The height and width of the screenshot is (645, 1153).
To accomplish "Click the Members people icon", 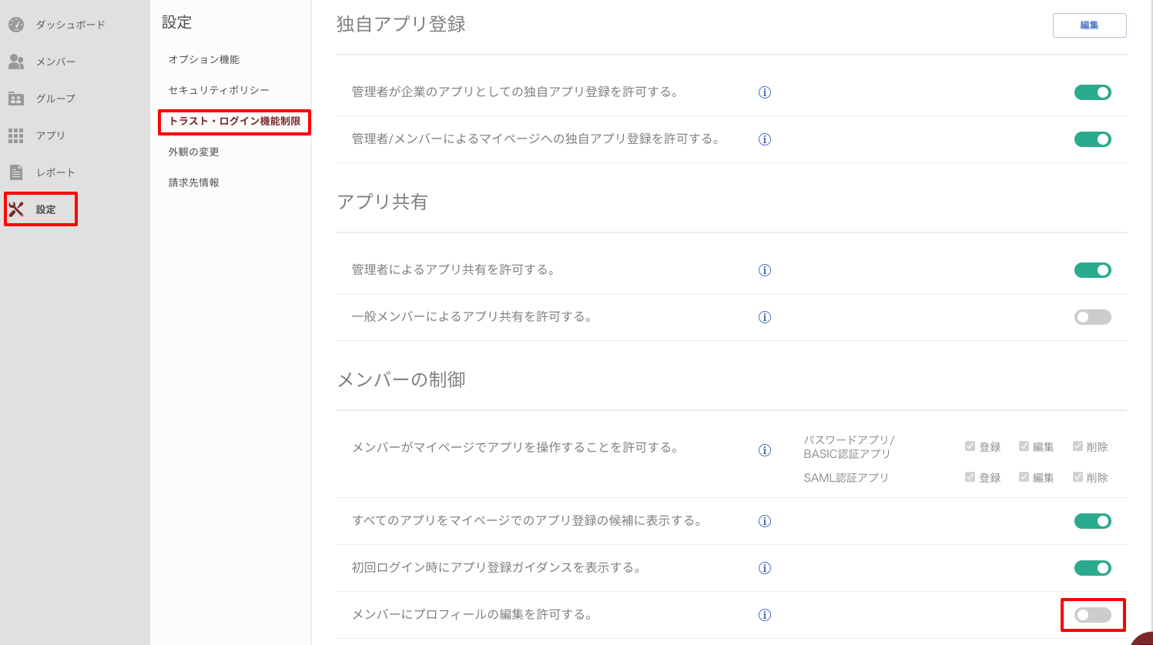I will pos(16,62).
